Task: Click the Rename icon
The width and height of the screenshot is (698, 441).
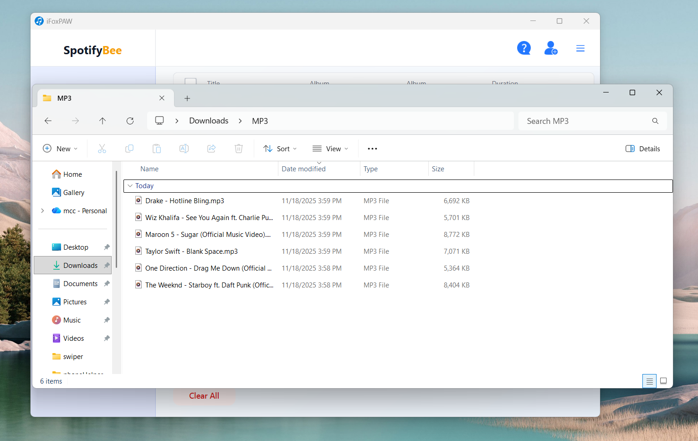Action: [x=184, y=148]
